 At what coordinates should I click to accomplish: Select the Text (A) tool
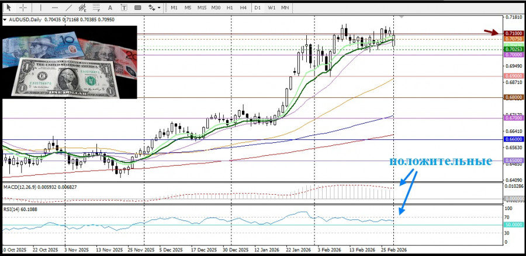pos(110,8)
